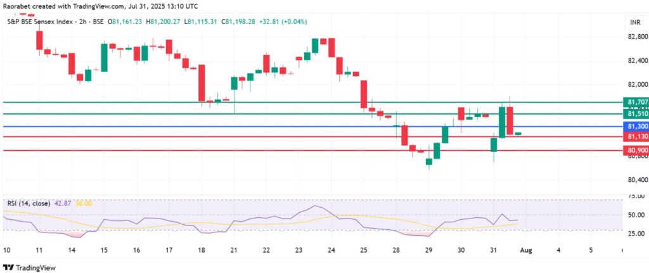649x273 pixels.
Task: Select the red 80,900 price level tag
Action: 636,151
